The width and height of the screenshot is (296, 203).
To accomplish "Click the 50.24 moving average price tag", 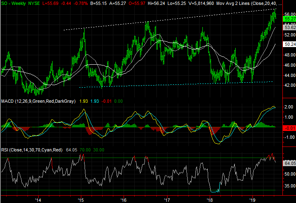I will pos(290,44).
